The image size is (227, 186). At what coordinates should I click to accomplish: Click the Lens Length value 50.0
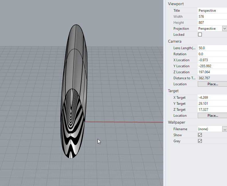[x=212, y=48]
